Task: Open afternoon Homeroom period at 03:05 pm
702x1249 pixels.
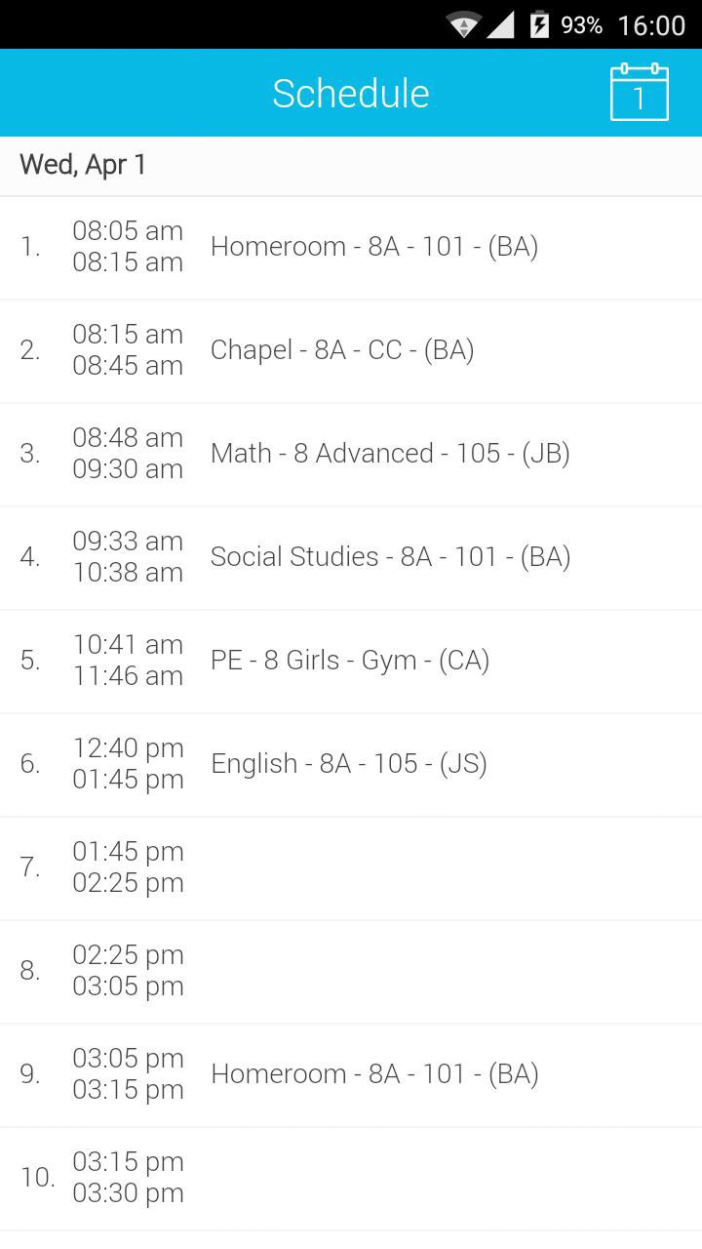Action: 374,1074
